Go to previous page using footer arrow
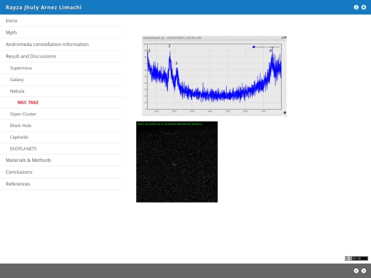 point(356,270)
